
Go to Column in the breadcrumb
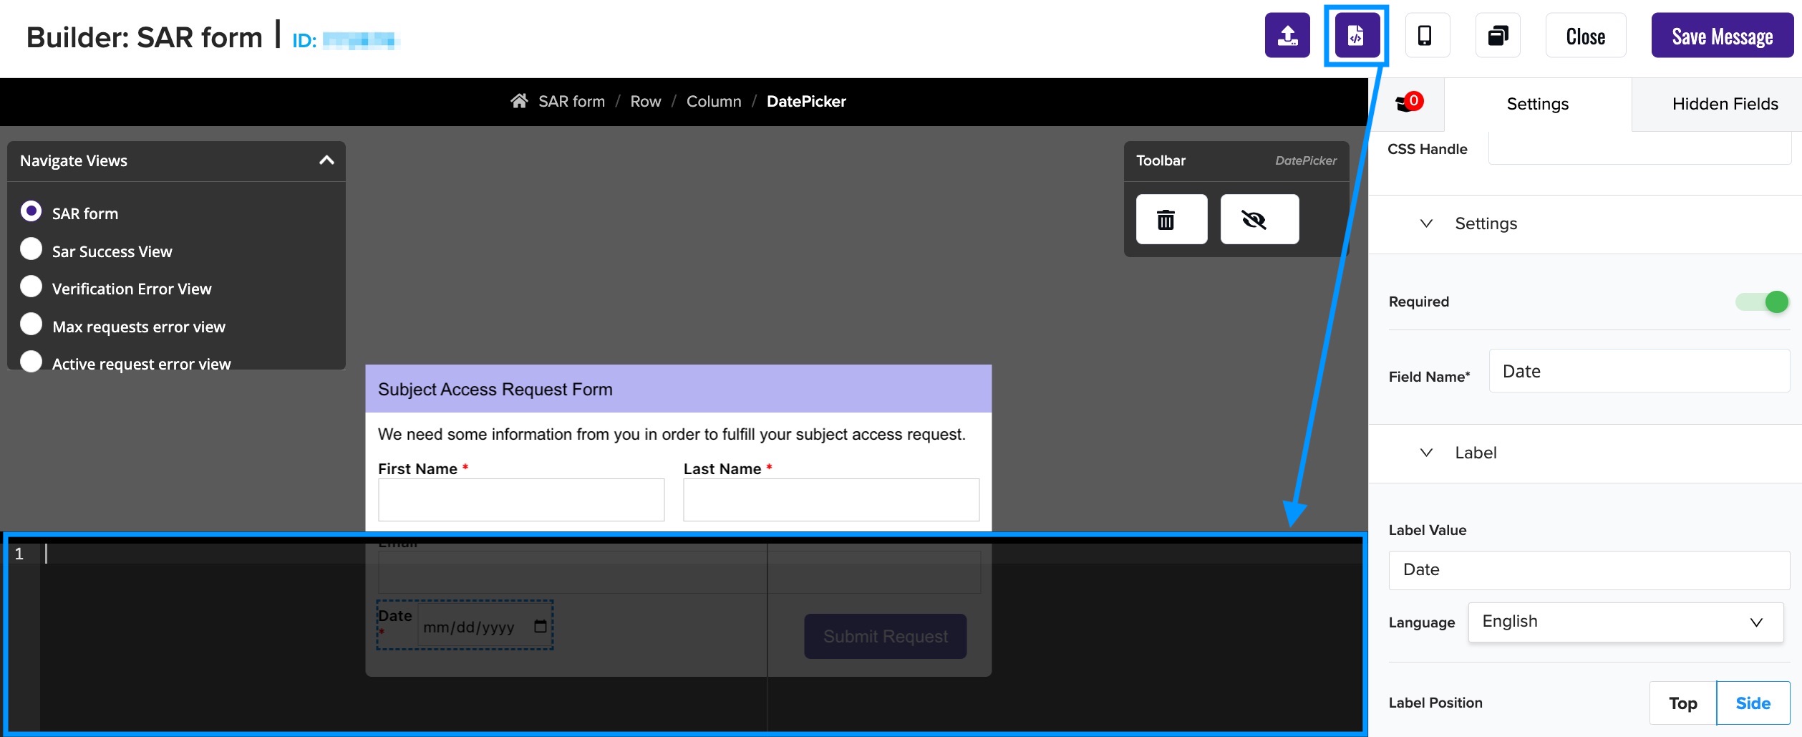pos(713,102)
